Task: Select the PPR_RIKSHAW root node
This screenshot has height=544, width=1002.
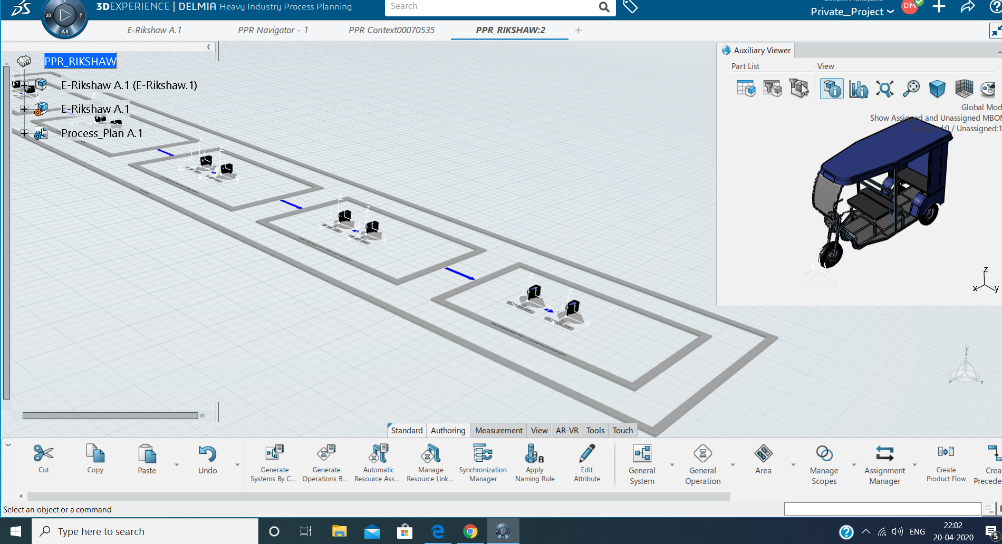Action: click(80, 61)
